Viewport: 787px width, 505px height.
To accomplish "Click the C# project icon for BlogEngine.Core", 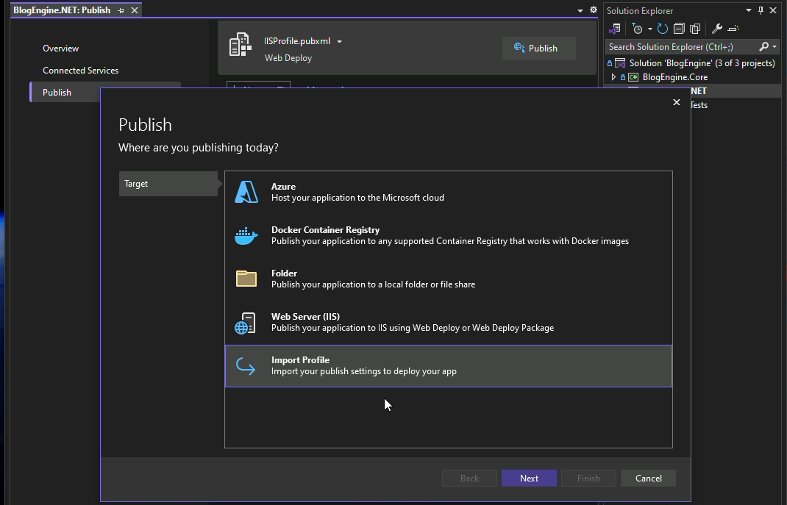I will (x=633, y=77).
